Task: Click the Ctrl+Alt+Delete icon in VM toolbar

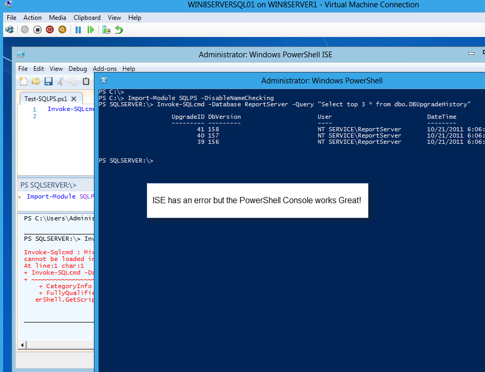Action: click(9, 30)
